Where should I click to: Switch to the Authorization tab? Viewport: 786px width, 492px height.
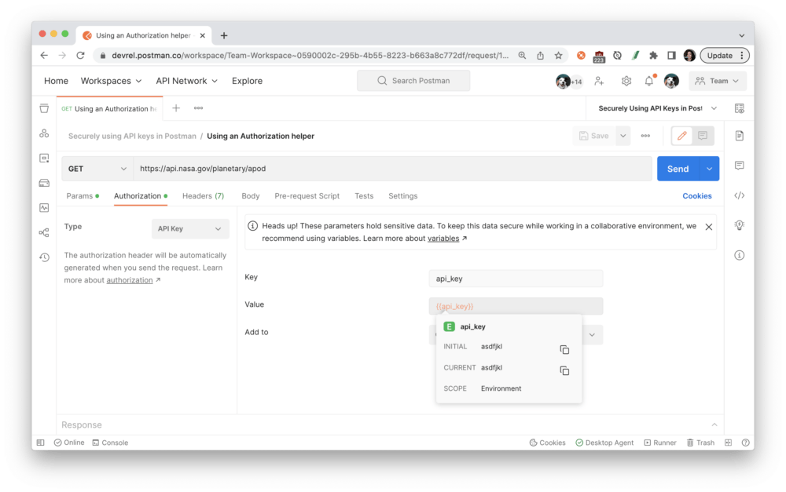[x=141, y=195]
